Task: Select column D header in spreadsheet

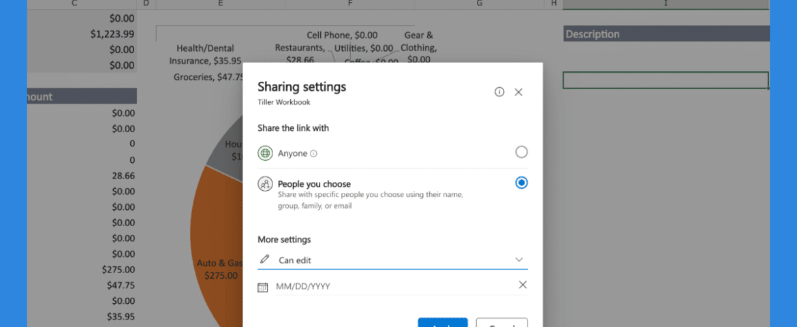Action: click(x=146, y=4)
